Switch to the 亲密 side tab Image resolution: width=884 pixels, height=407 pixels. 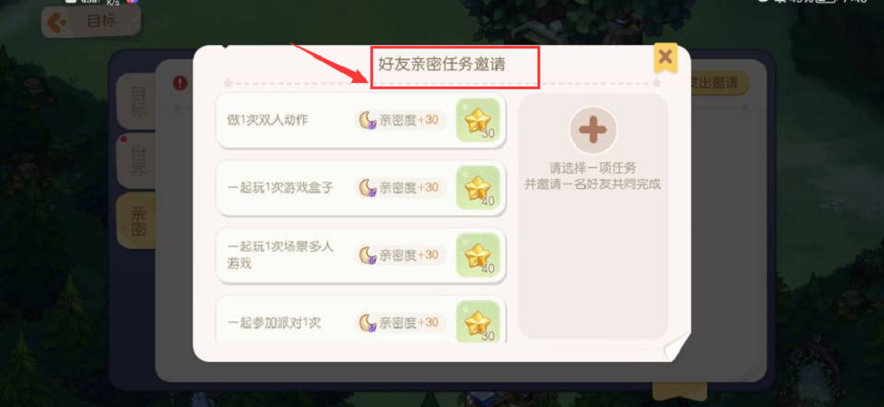137,221
